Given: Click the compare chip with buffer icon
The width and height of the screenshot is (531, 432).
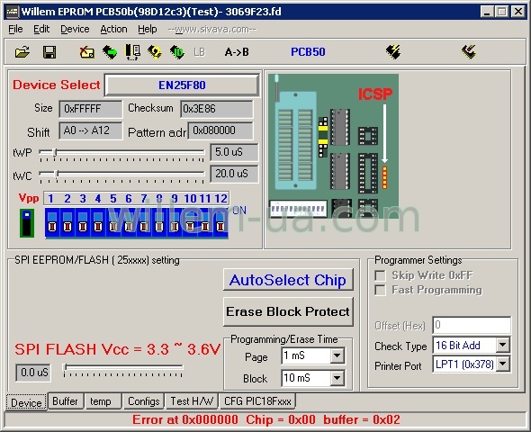Looking at the screenshot, I should [x=132, y=52].
